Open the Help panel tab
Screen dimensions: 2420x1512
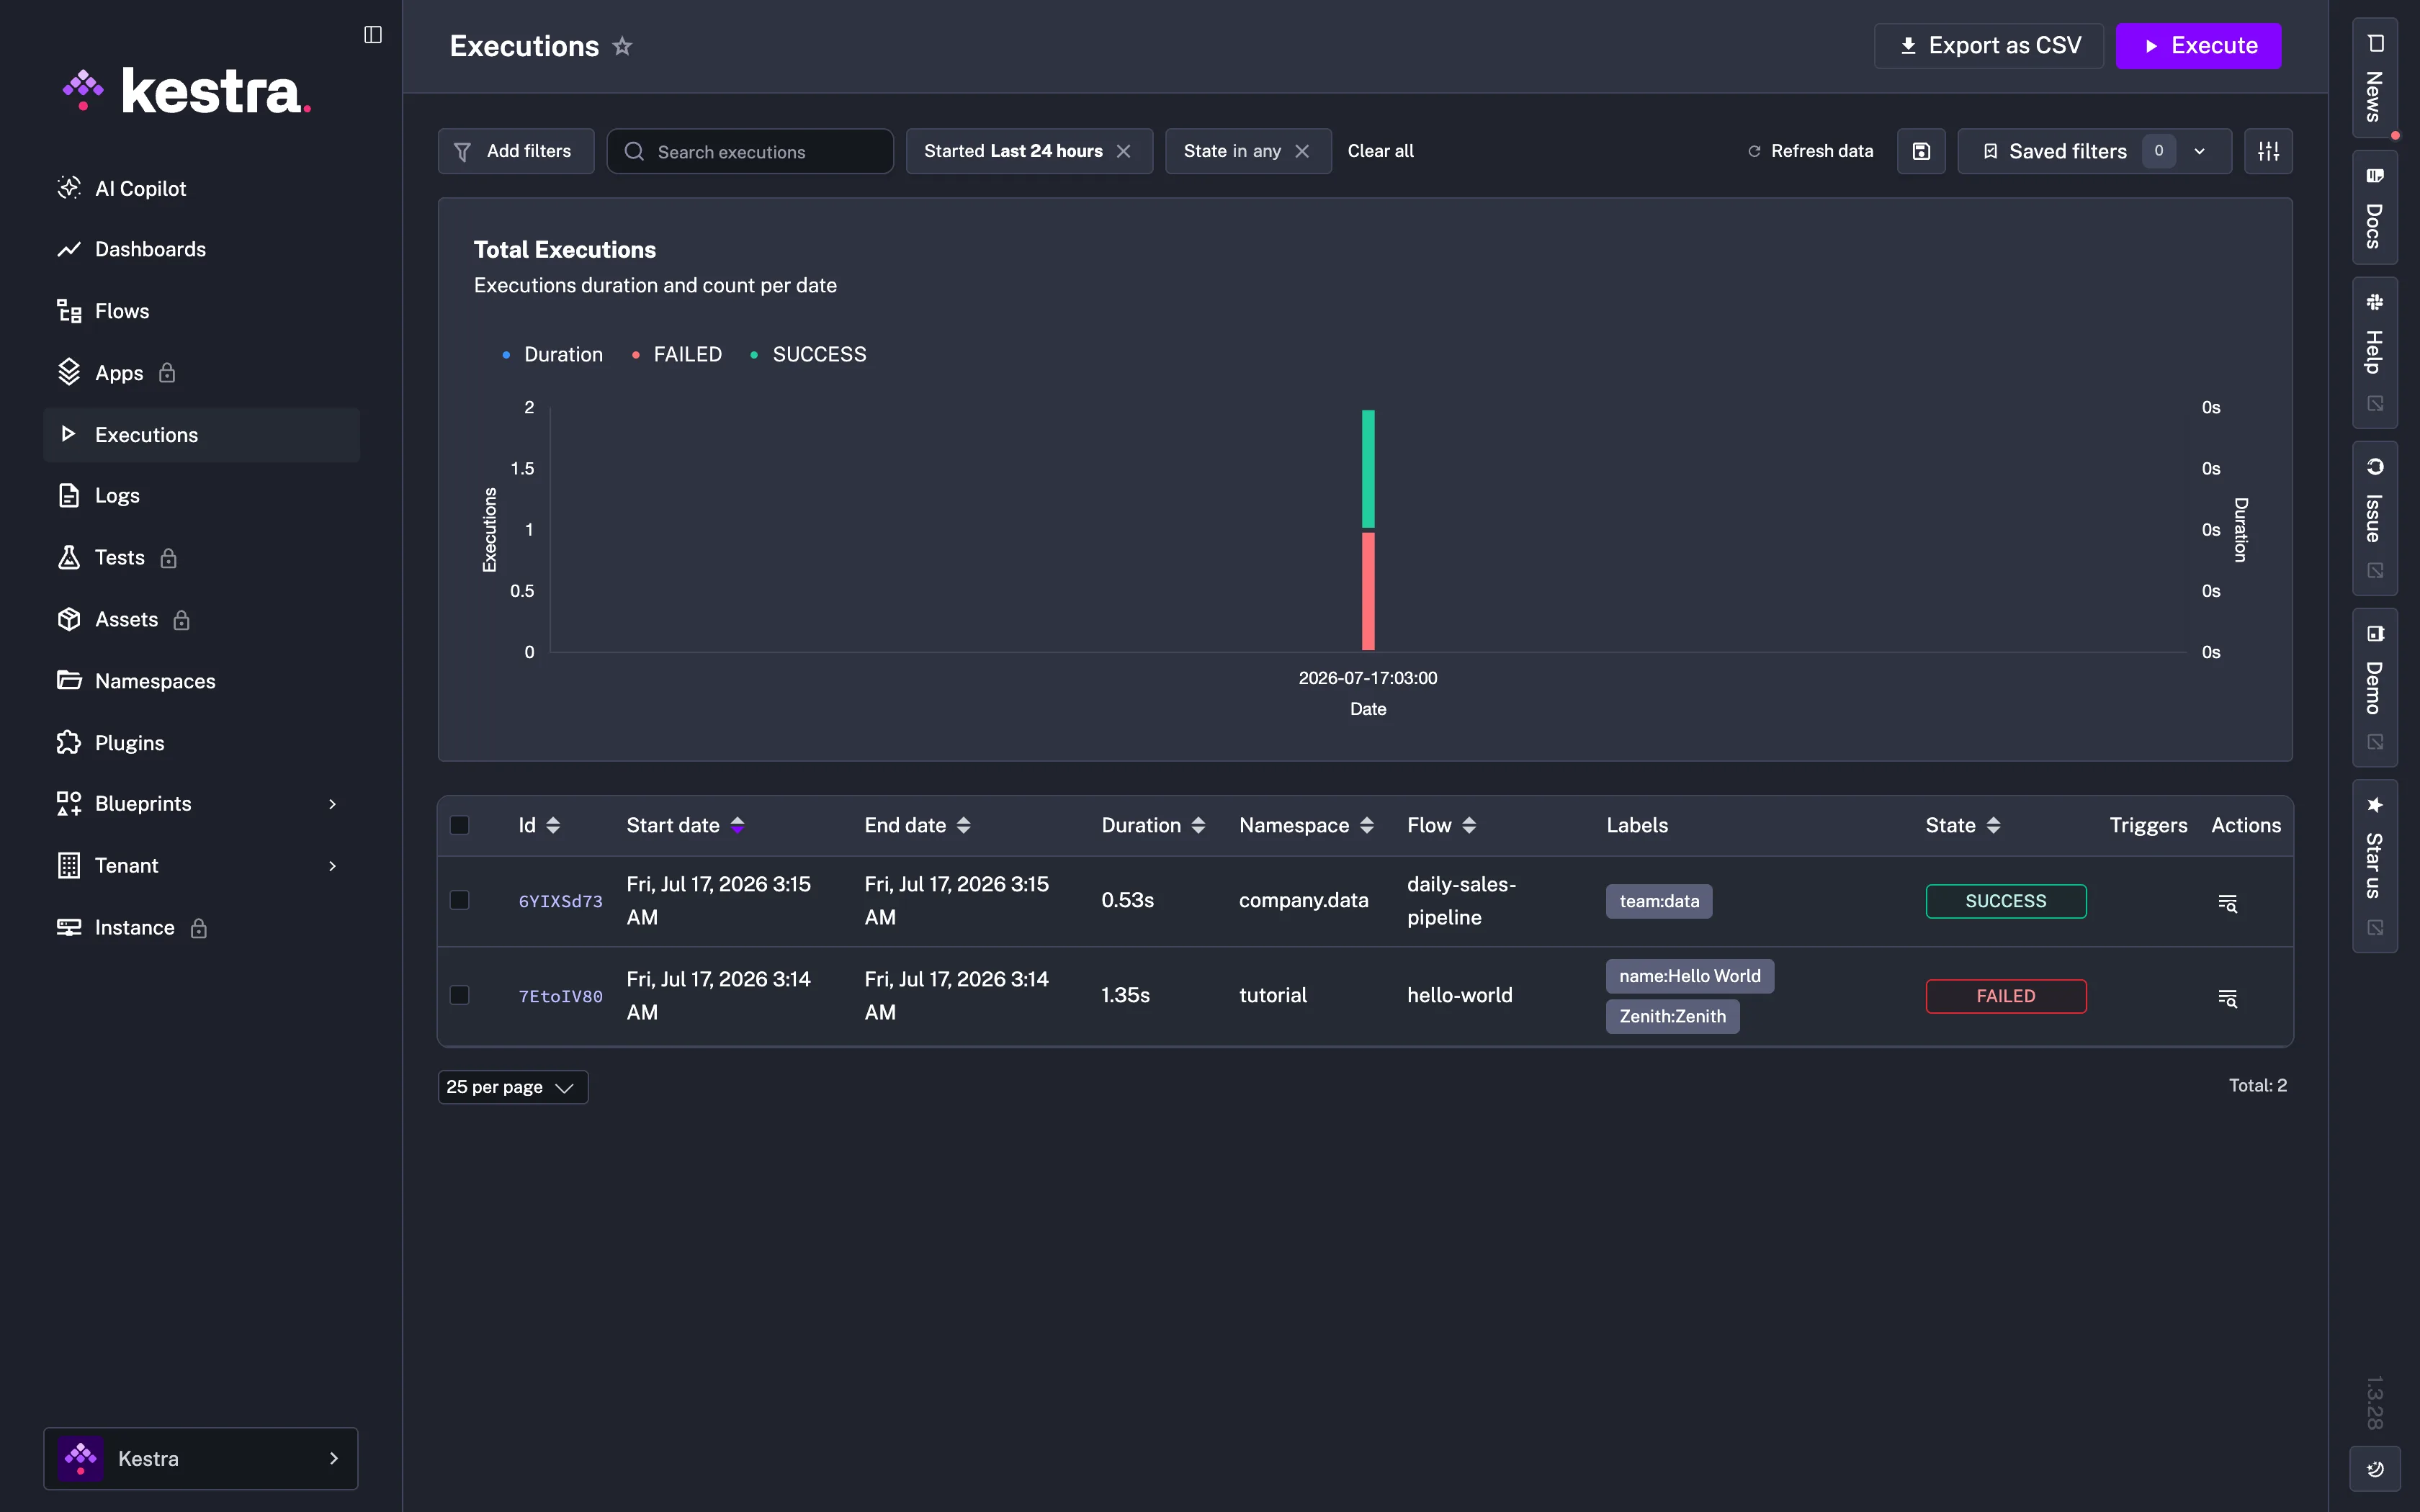point(2375,352)
